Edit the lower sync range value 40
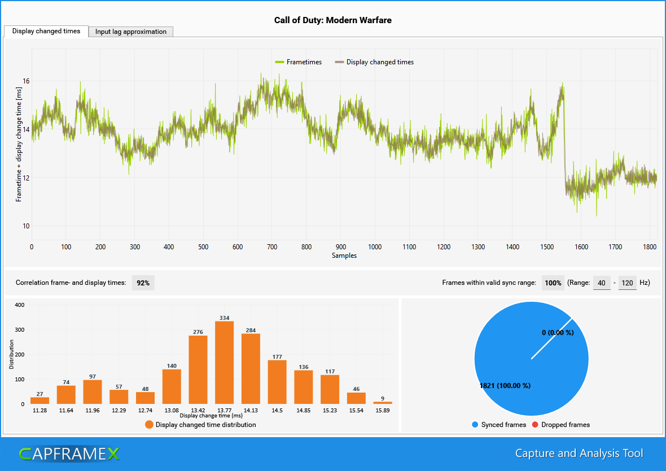 [602, 283]
